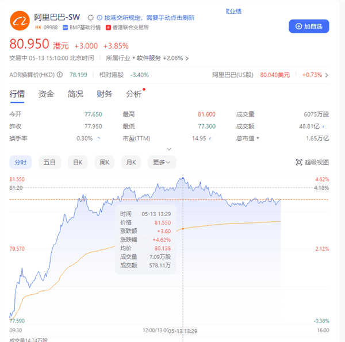Image resolution: width=345 pixels, height=342 pixels.
Task: Click the 昨收 value 77.950
Action: click(93, 126)
